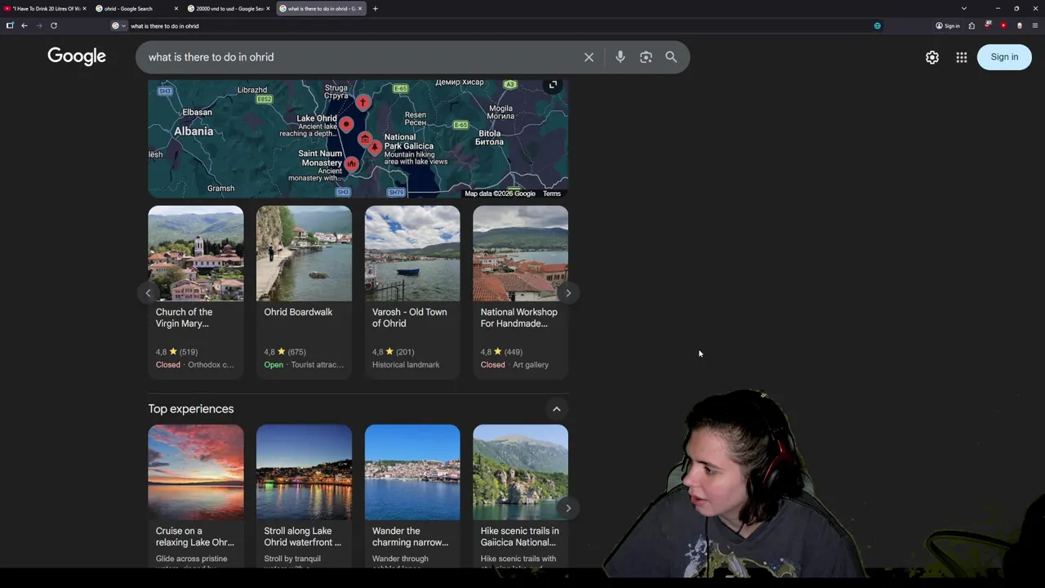Click the 'Tourist attrac...' text under Ohrid Boardwalk

point(318,365)
